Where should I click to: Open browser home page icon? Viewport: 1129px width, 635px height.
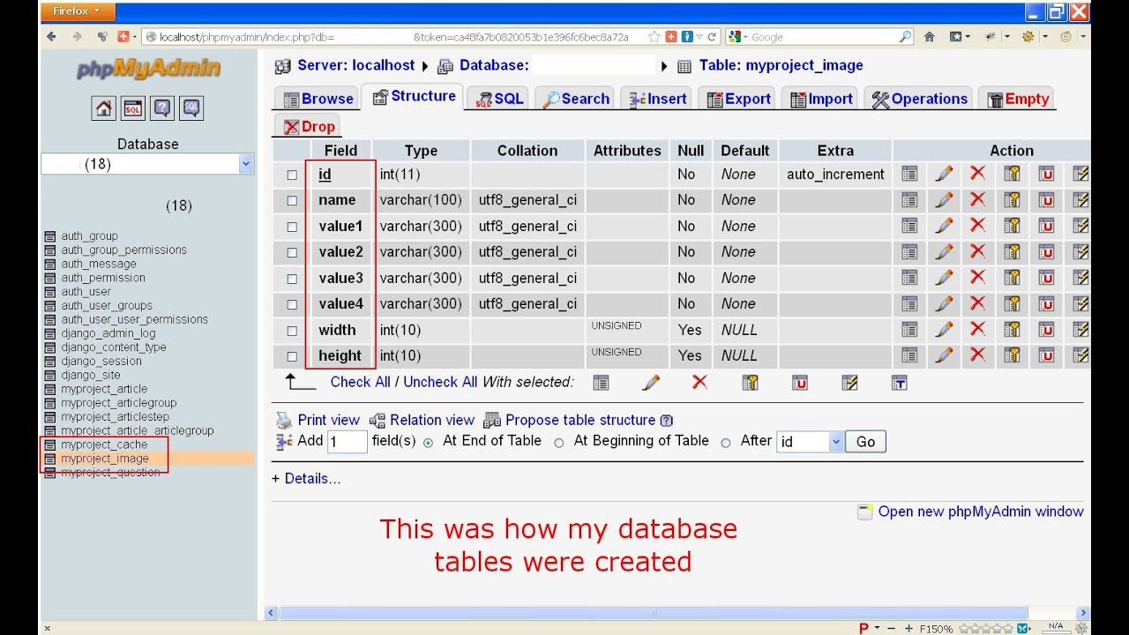point(929,36)
